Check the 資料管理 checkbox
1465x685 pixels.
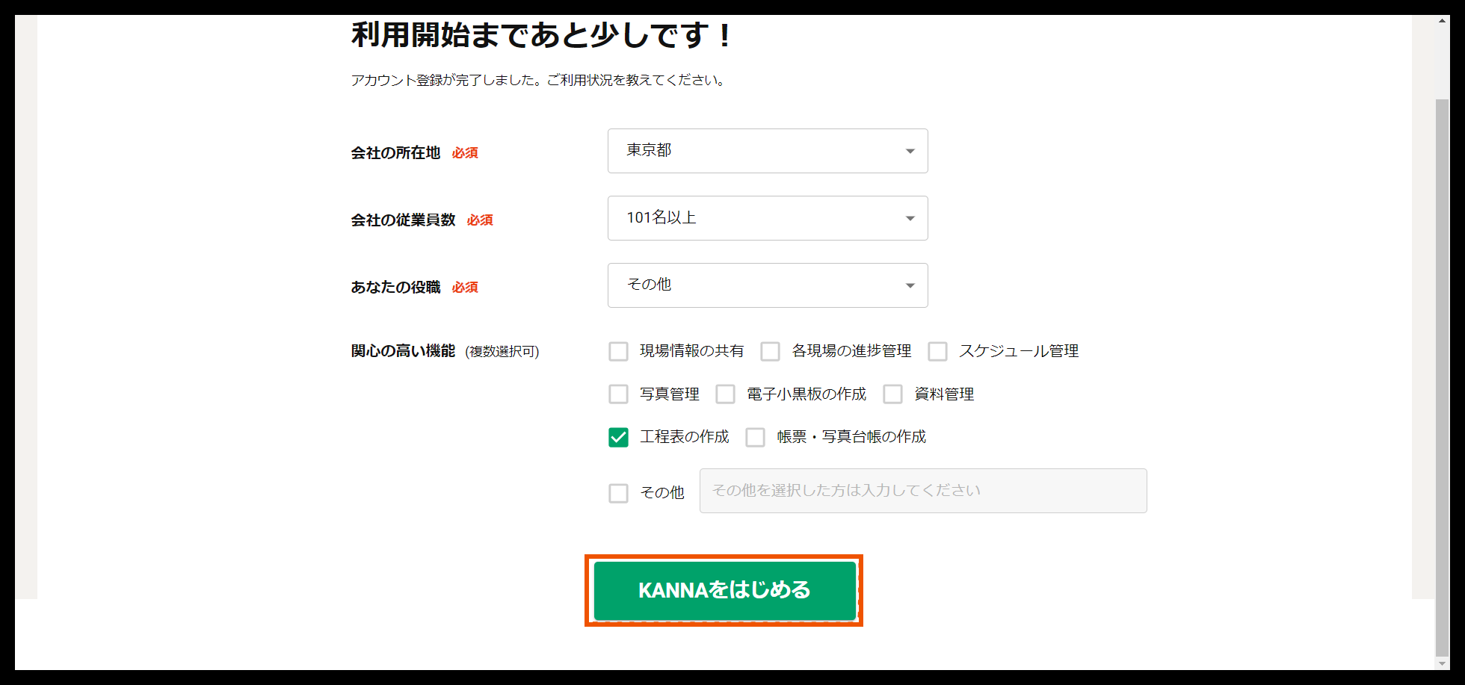tap(892, 394)
